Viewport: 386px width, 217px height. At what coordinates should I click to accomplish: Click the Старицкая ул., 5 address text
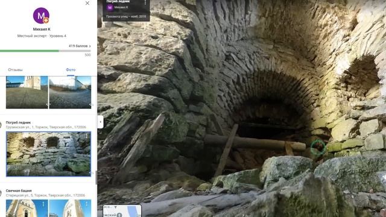[x=45, y=195]
